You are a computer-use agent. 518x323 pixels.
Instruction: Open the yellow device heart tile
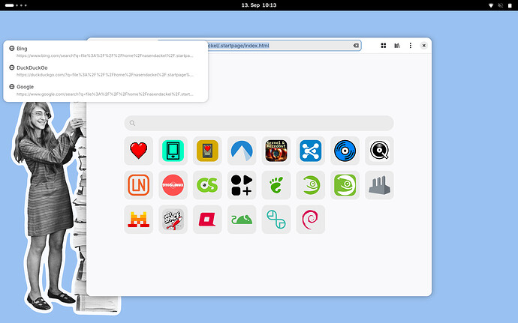(x=207, y=151)
